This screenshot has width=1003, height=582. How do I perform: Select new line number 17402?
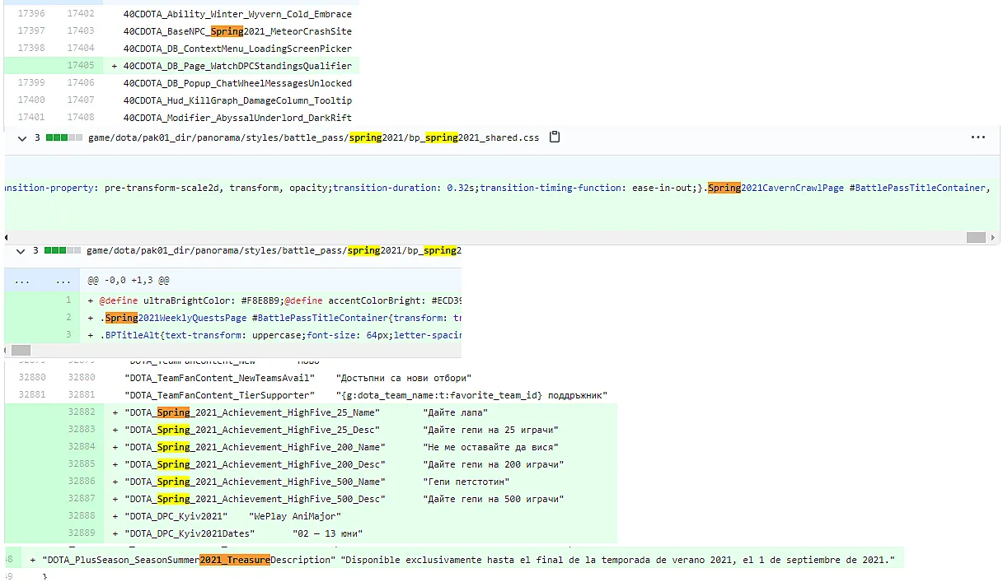click(x=81, y=14)
